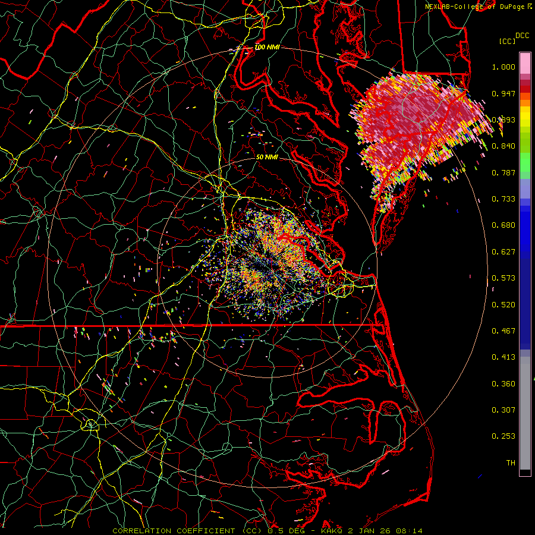Image resolution: width=535 pixels, height=535 pixels.
Task: Click the 0.947 scale label
Action: point(503,93)
